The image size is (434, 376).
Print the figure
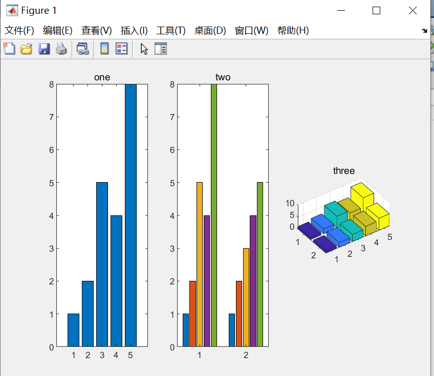61,49
